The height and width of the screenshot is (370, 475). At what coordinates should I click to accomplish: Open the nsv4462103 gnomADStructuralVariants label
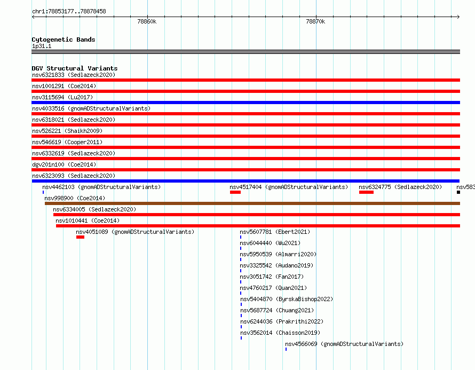pyautogui.click(x=101, y=187)
